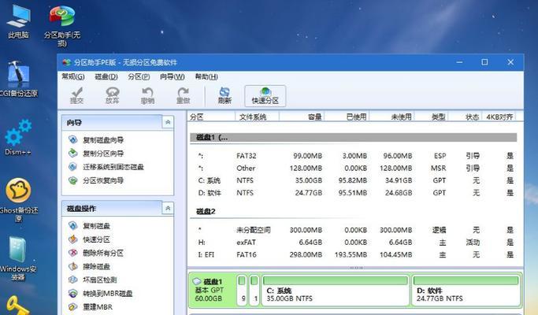Open 分区助手(无损) desktop shortcut
This screenshot has width=538, height=315.
62,26
